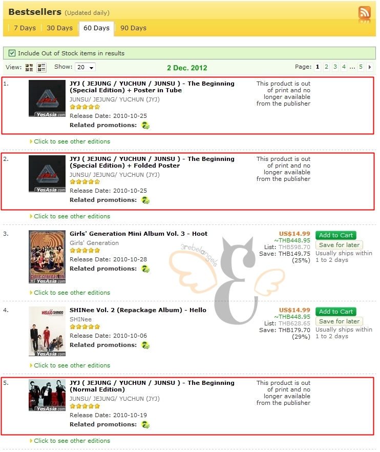Open promotion icon for Girls' Generation Hoot
This screenshot has width=380, height=452.
coord(145,269)
